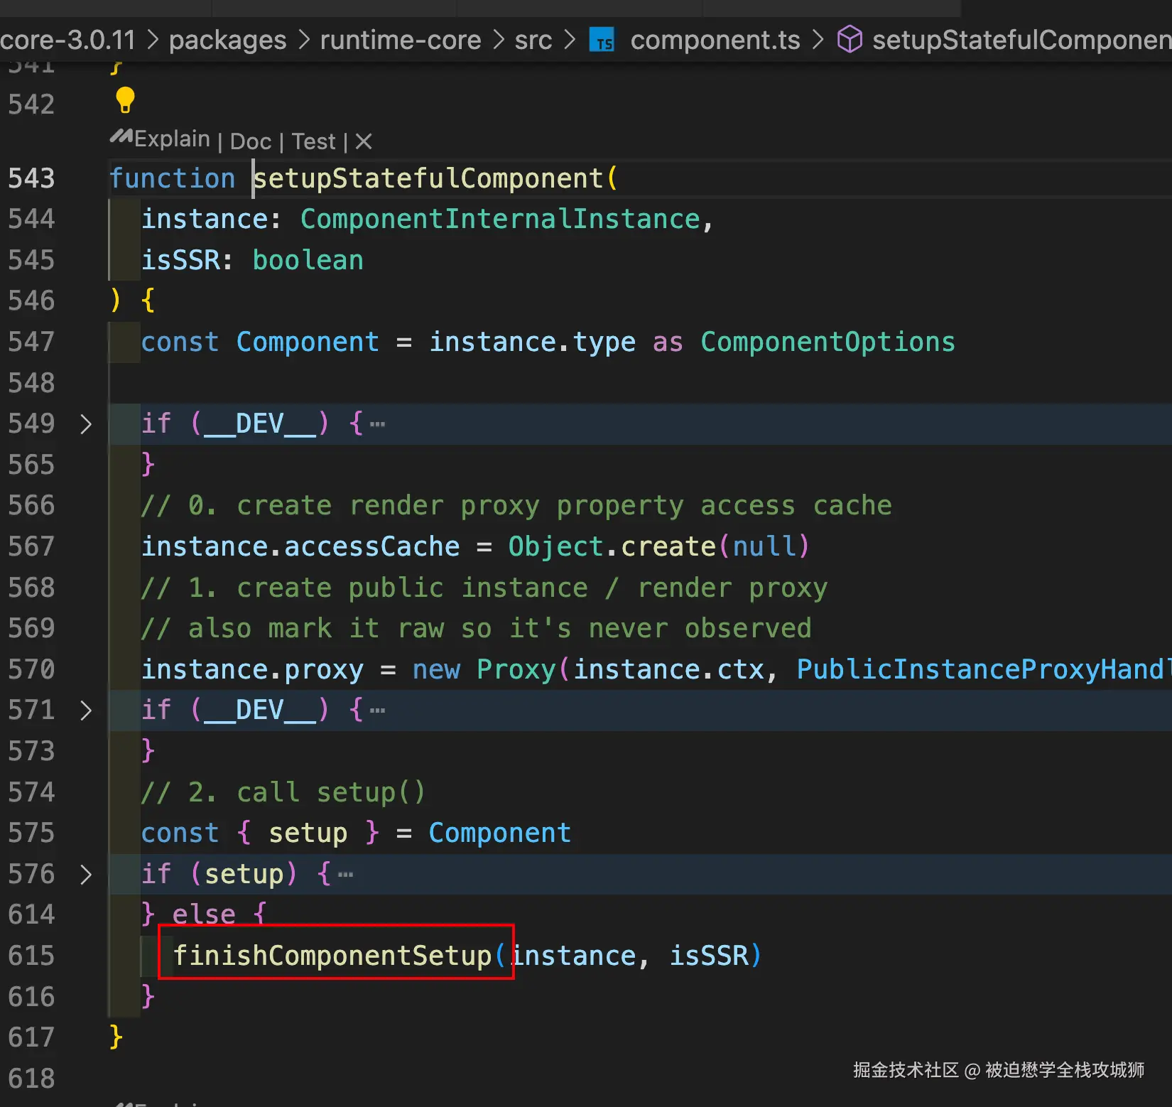
Task: Click the Test code lens action
Action: click(x=313, y=141)
